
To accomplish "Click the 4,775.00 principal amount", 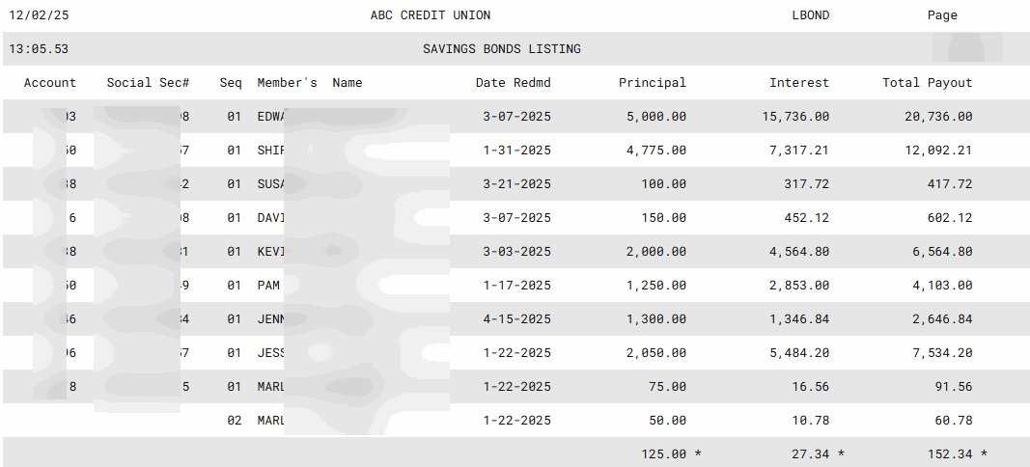I will point(656,151).
